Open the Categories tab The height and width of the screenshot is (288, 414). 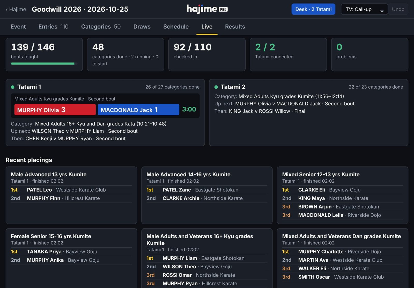(x=101, y=27)
